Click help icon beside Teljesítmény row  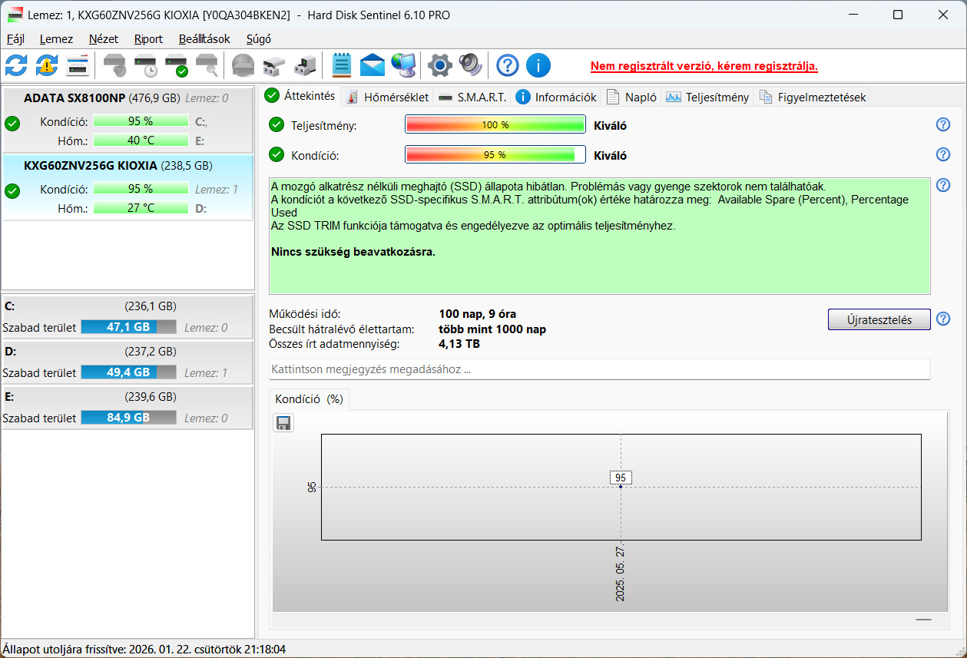943,124
